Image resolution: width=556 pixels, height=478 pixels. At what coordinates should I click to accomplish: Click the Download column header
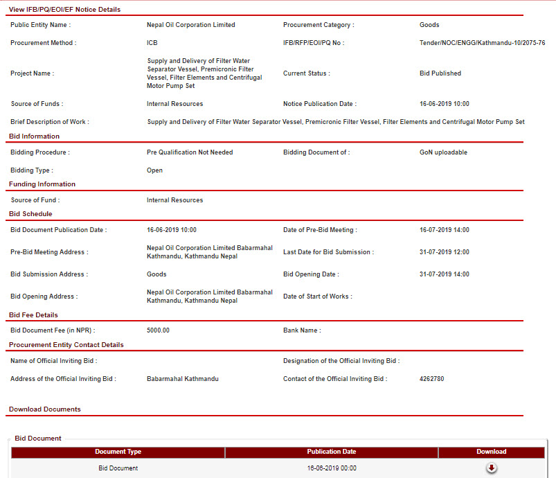point(491,452)
